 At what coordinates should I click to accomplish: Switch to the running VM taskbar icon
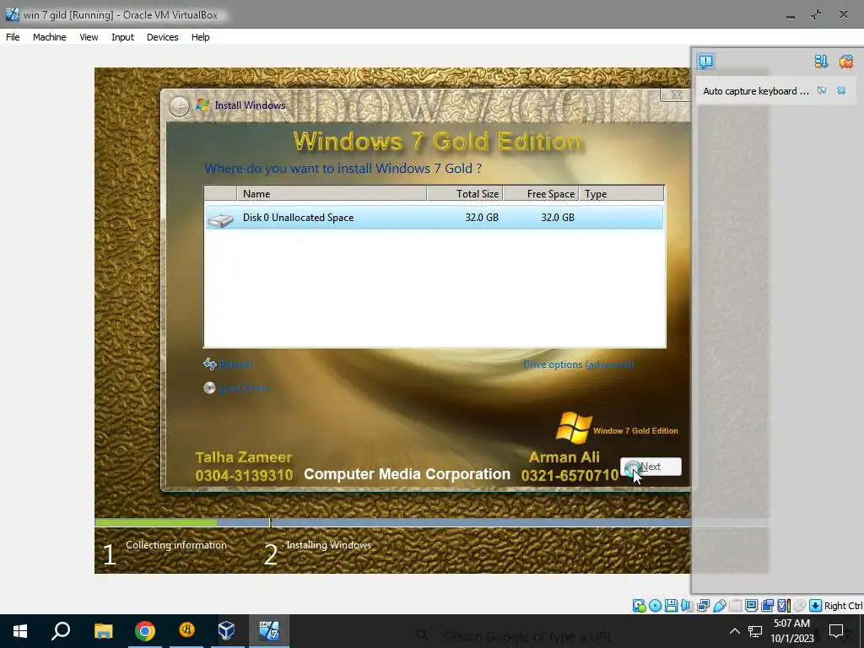pyautogui.click(x=269, y=631)
